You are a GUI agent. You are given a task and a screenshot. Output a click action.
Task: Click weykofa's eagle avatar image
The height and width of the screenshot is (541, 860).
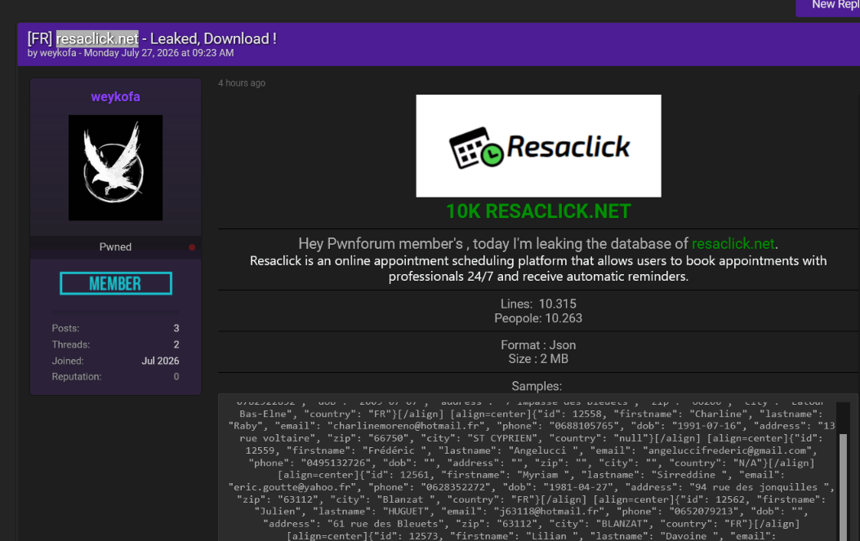pyautogui.click(x=115, y=168)
